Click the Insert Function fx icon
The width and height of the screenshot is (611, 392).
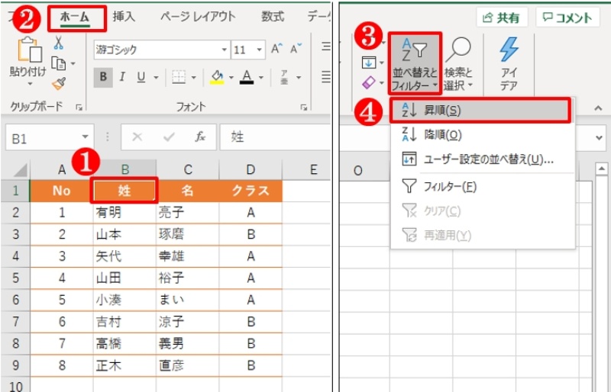[200, 137]
